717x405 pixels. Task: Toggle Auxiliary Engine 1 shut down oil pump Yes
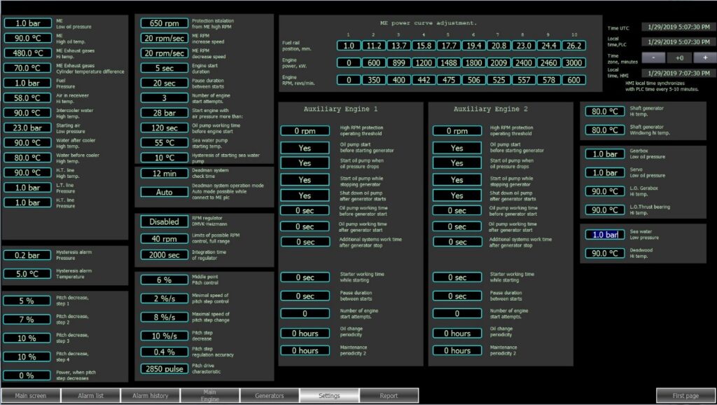point(305,195)
